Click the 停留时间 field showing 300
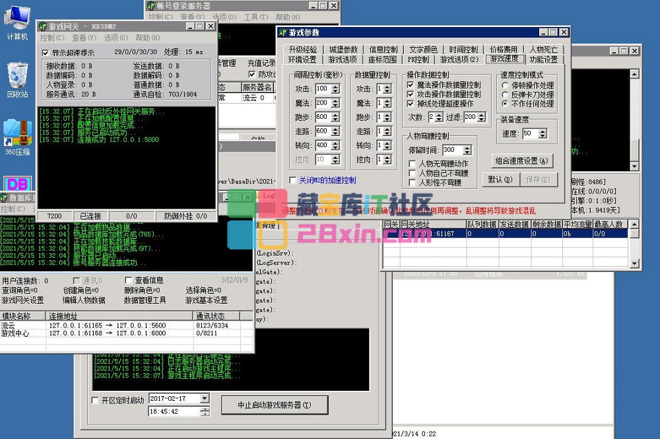This screenshot has height=439, width=660. tap(453, 150)
